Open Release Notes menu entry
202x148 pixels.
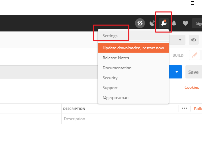coord(116,58)
